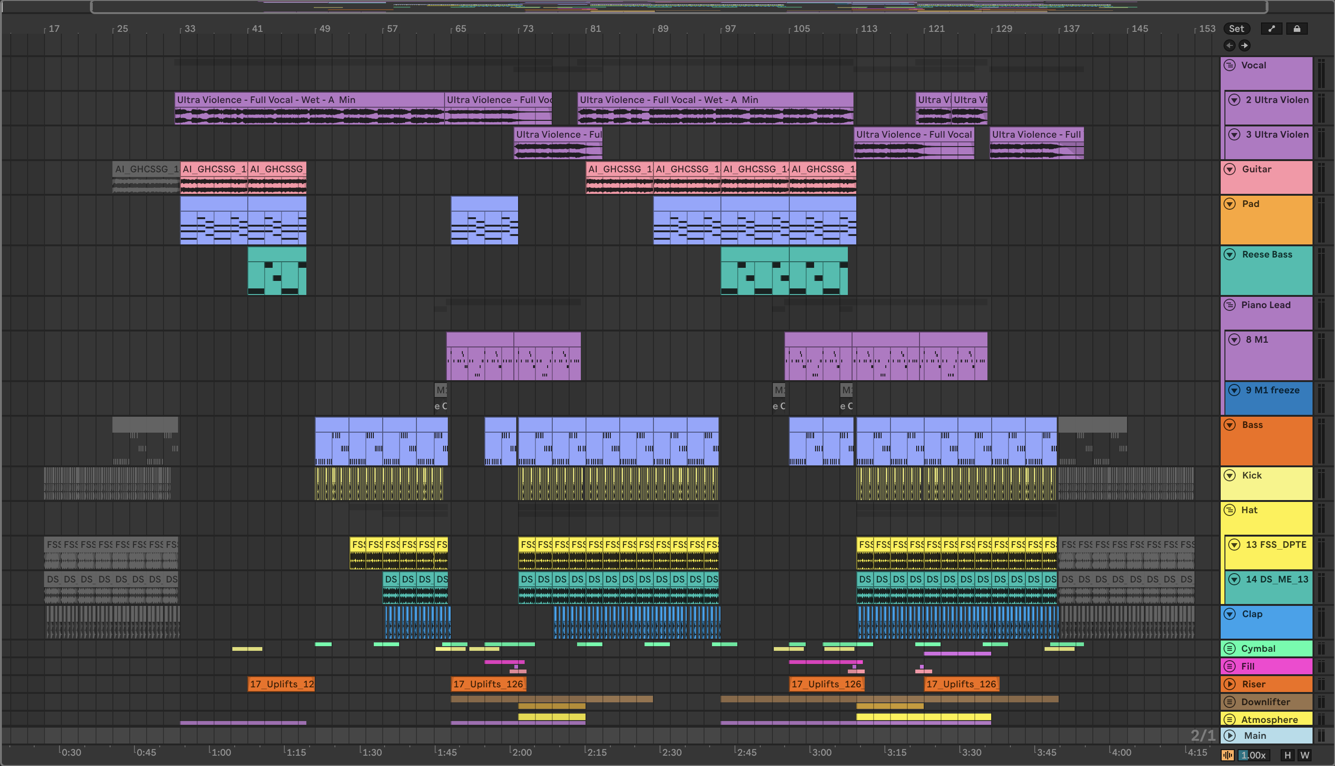Expand the Kick track disclosure arrow
Image resolution: width=1335 pixels, height=766 pixels.
pos(1230,476)
